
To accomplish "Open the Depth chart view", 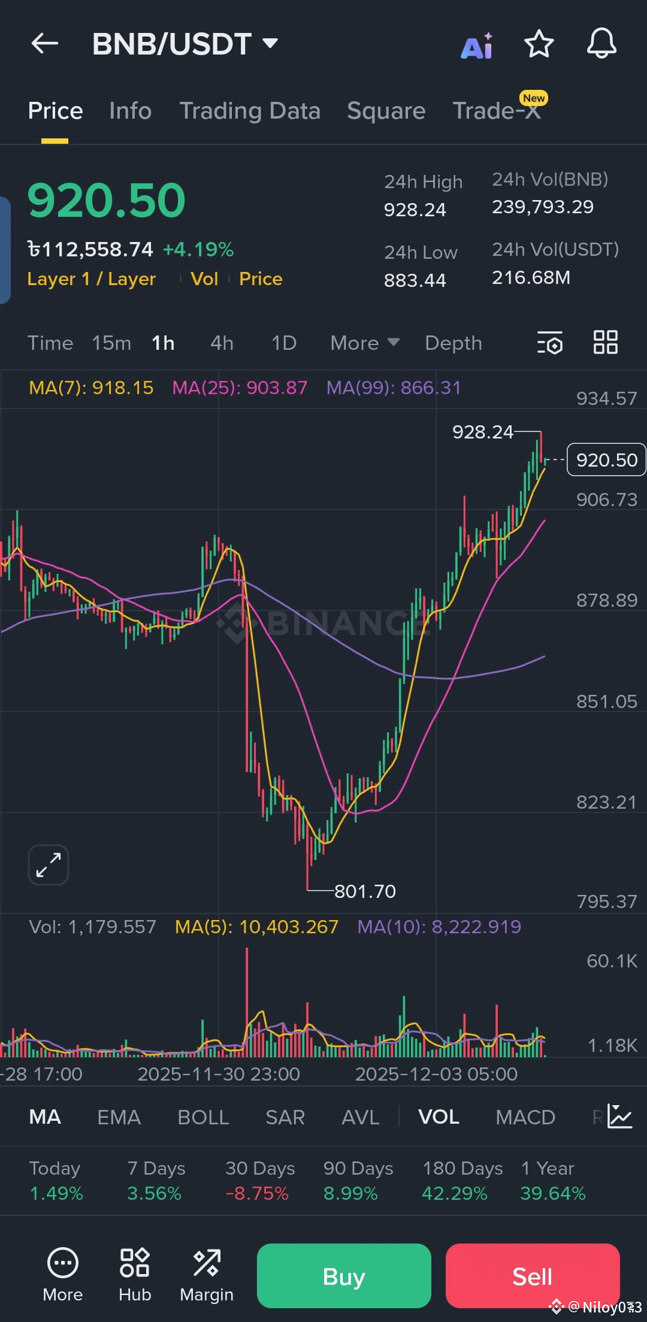I will (453, 343).
